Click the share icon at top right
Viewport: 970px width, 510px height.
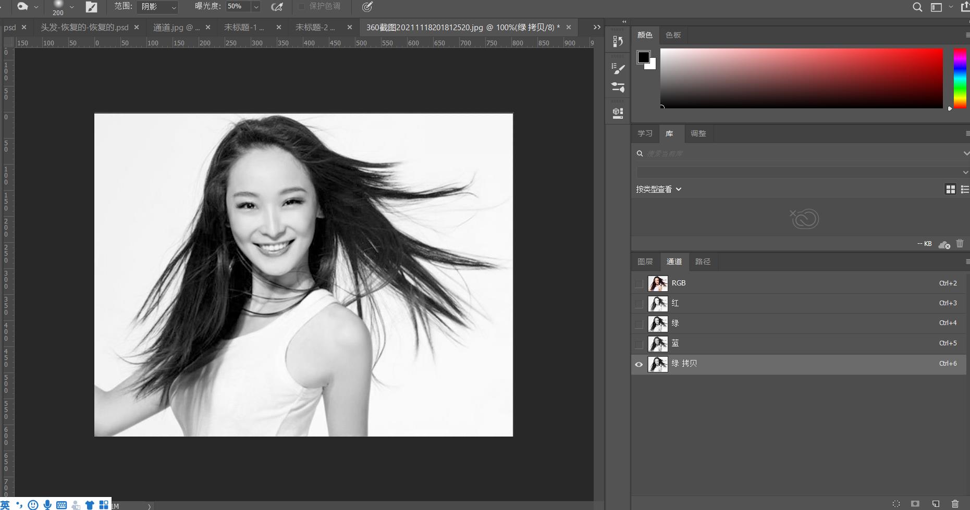click(965, 6)
